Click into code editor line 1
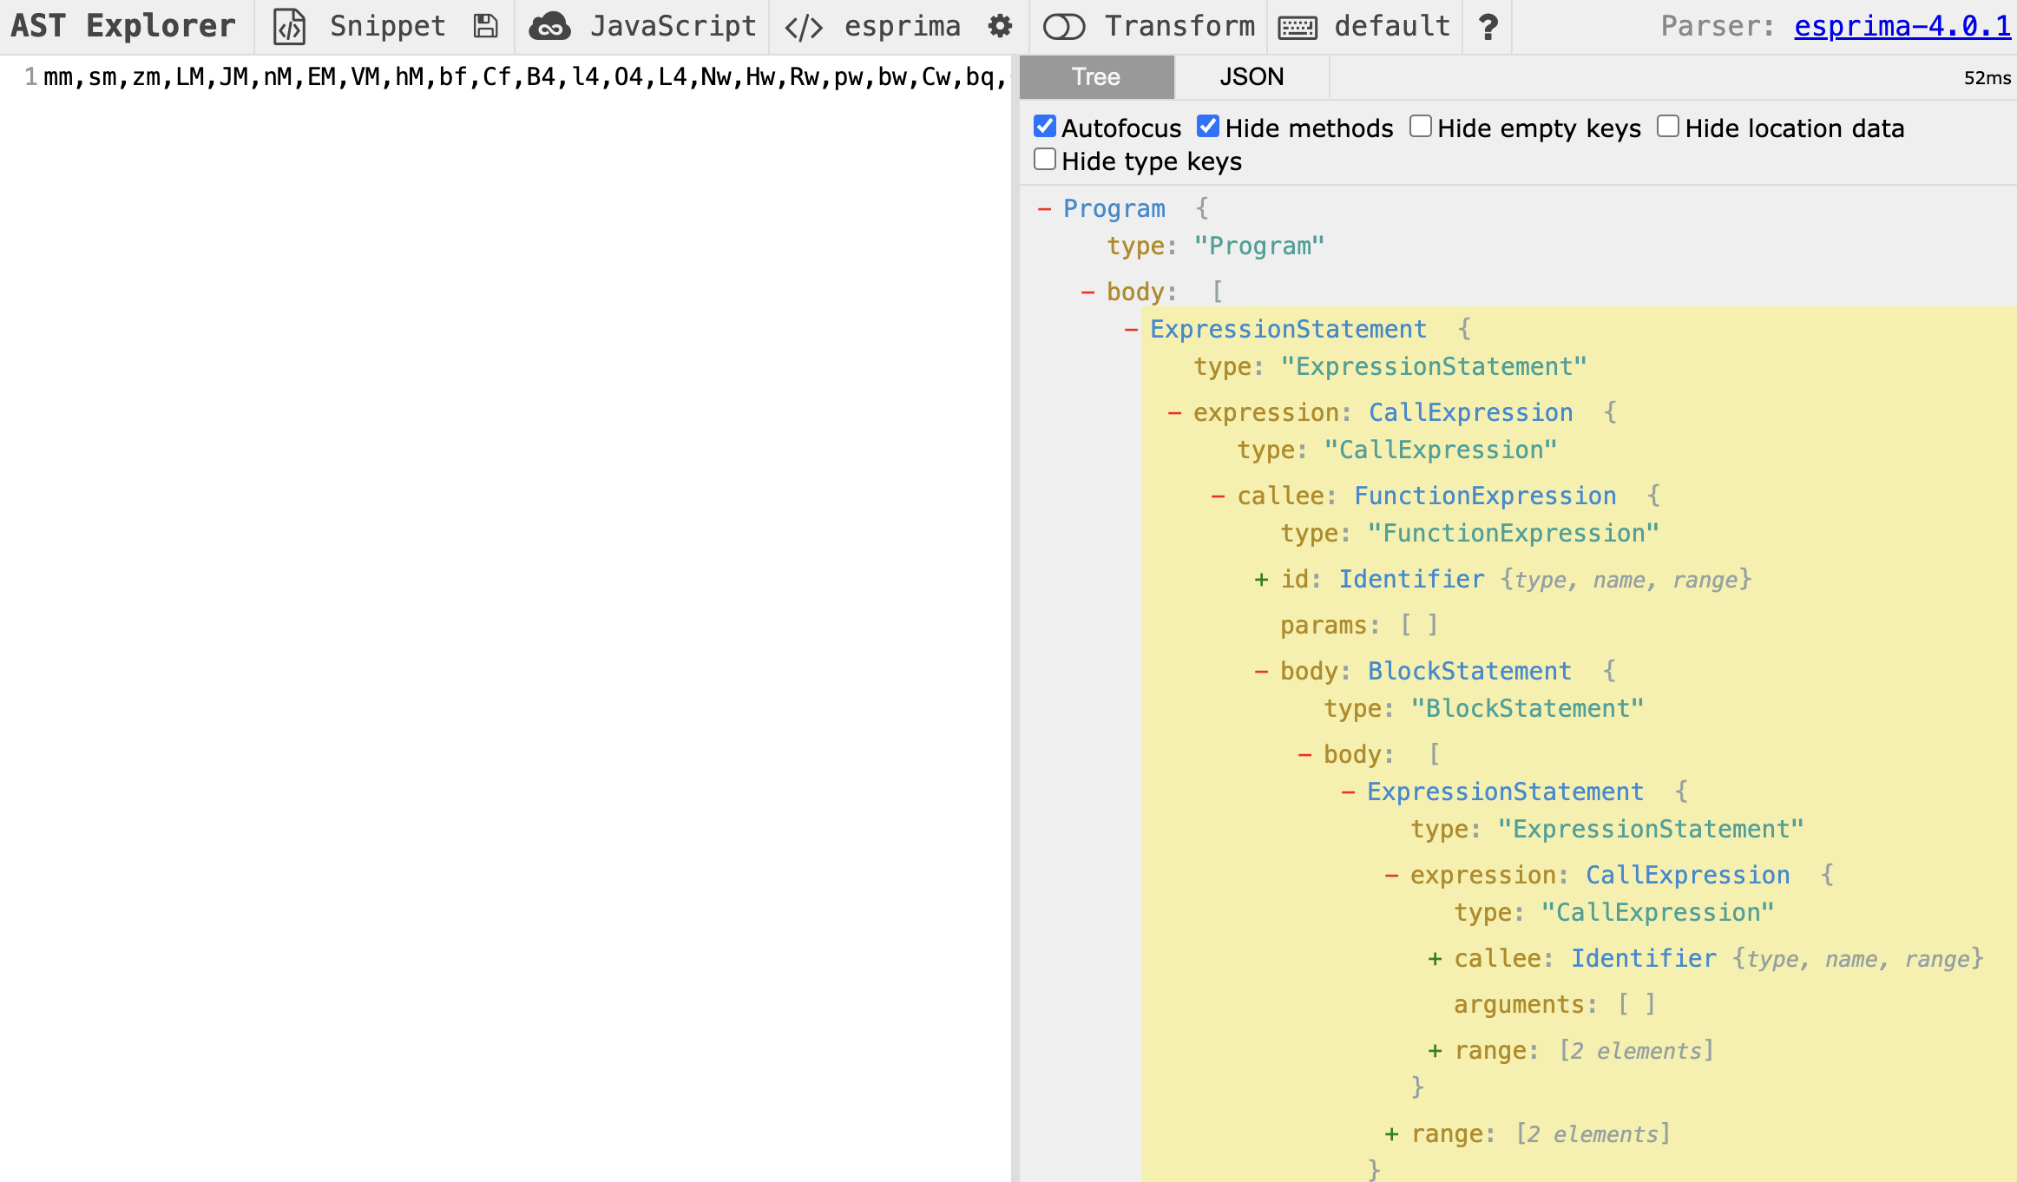The height and width of the screenshot is (1182, 2017). coord(526,77)
